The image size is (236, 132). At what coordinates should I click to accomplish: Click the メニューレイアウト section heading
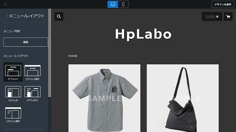(16, 56)
